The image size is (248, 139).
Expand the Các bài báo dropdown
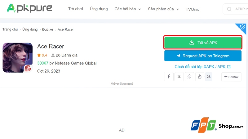(x=128, y=9)
